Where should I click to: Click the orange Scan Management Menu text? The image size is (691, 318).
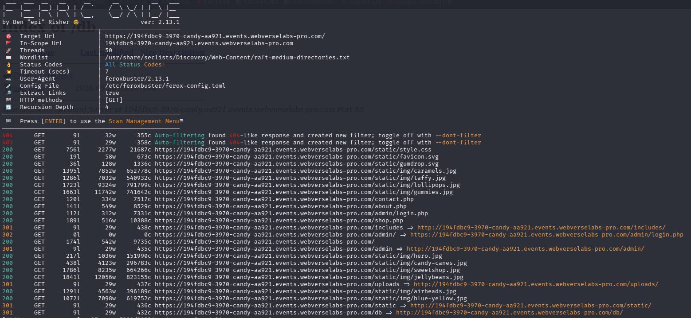[144, 121]
